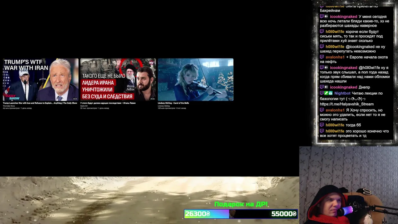Click Twitch badge beside icookingnaked 'У меня сегодня' message

point(322,16)
